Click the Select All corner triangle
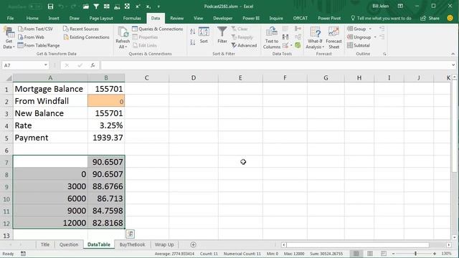Viewport: 459px width, 258px height. 9,78
